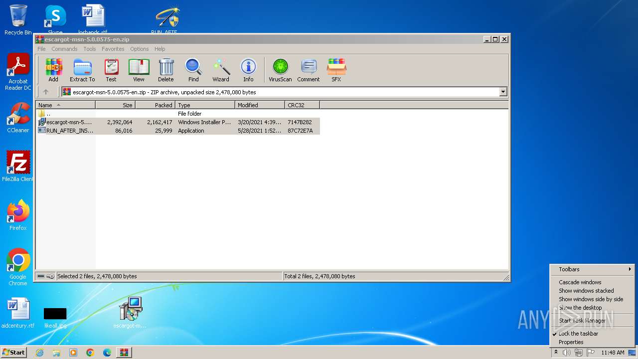Click the key icon in status bar
The height and width of the screenshot is (359, 638).
50,276
